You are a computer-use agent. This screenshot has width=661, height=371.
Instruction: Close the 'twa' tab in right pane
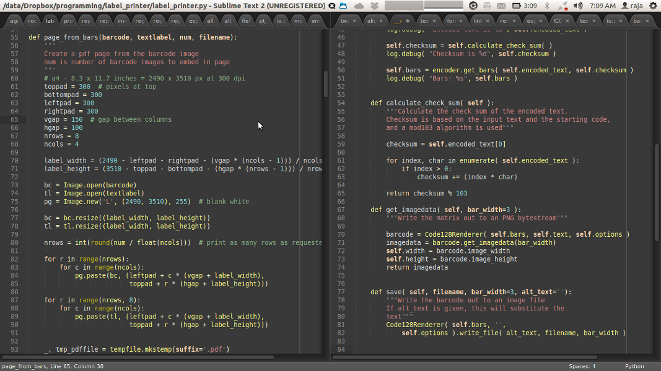pyautogui.click(x=354, y=20)
